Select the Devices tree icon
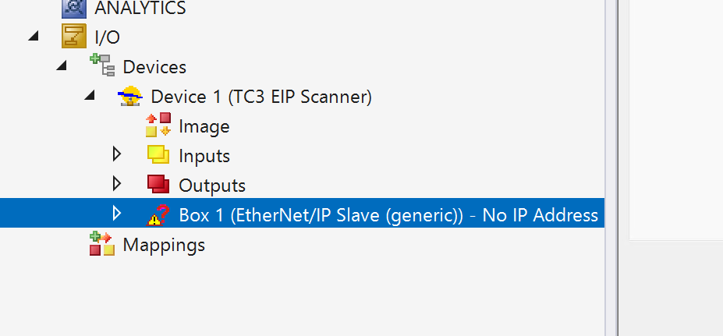The height and width of the screenshot is (336, 723). click(x=102, y=66)
